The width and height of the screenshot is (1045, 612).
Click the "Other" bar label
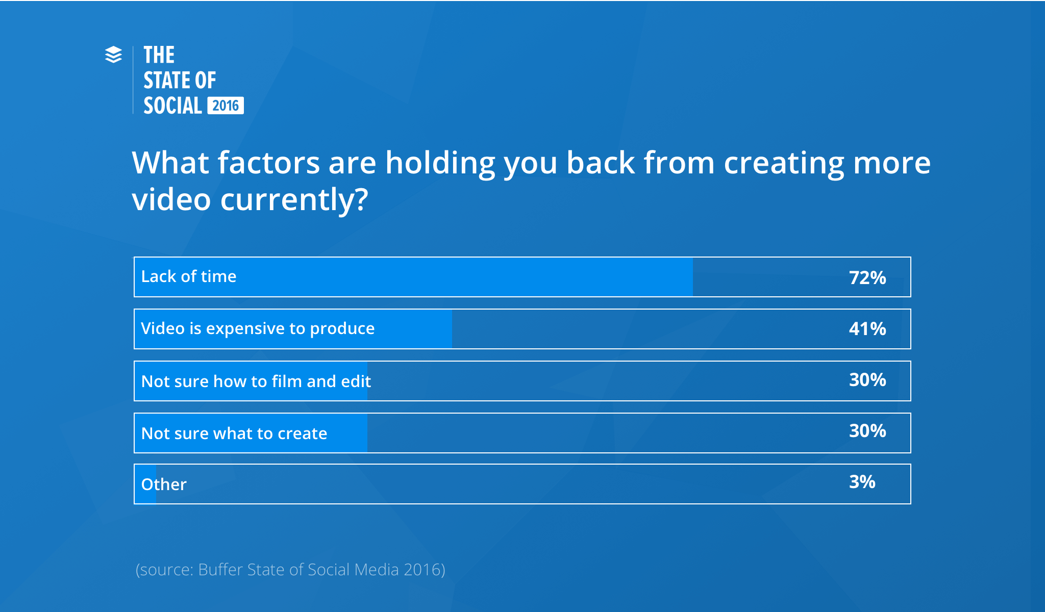pos(164,484)
